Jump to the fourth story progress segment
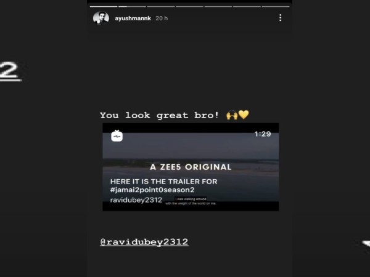This screenshot has height=277, width=370. click(189, 7)
